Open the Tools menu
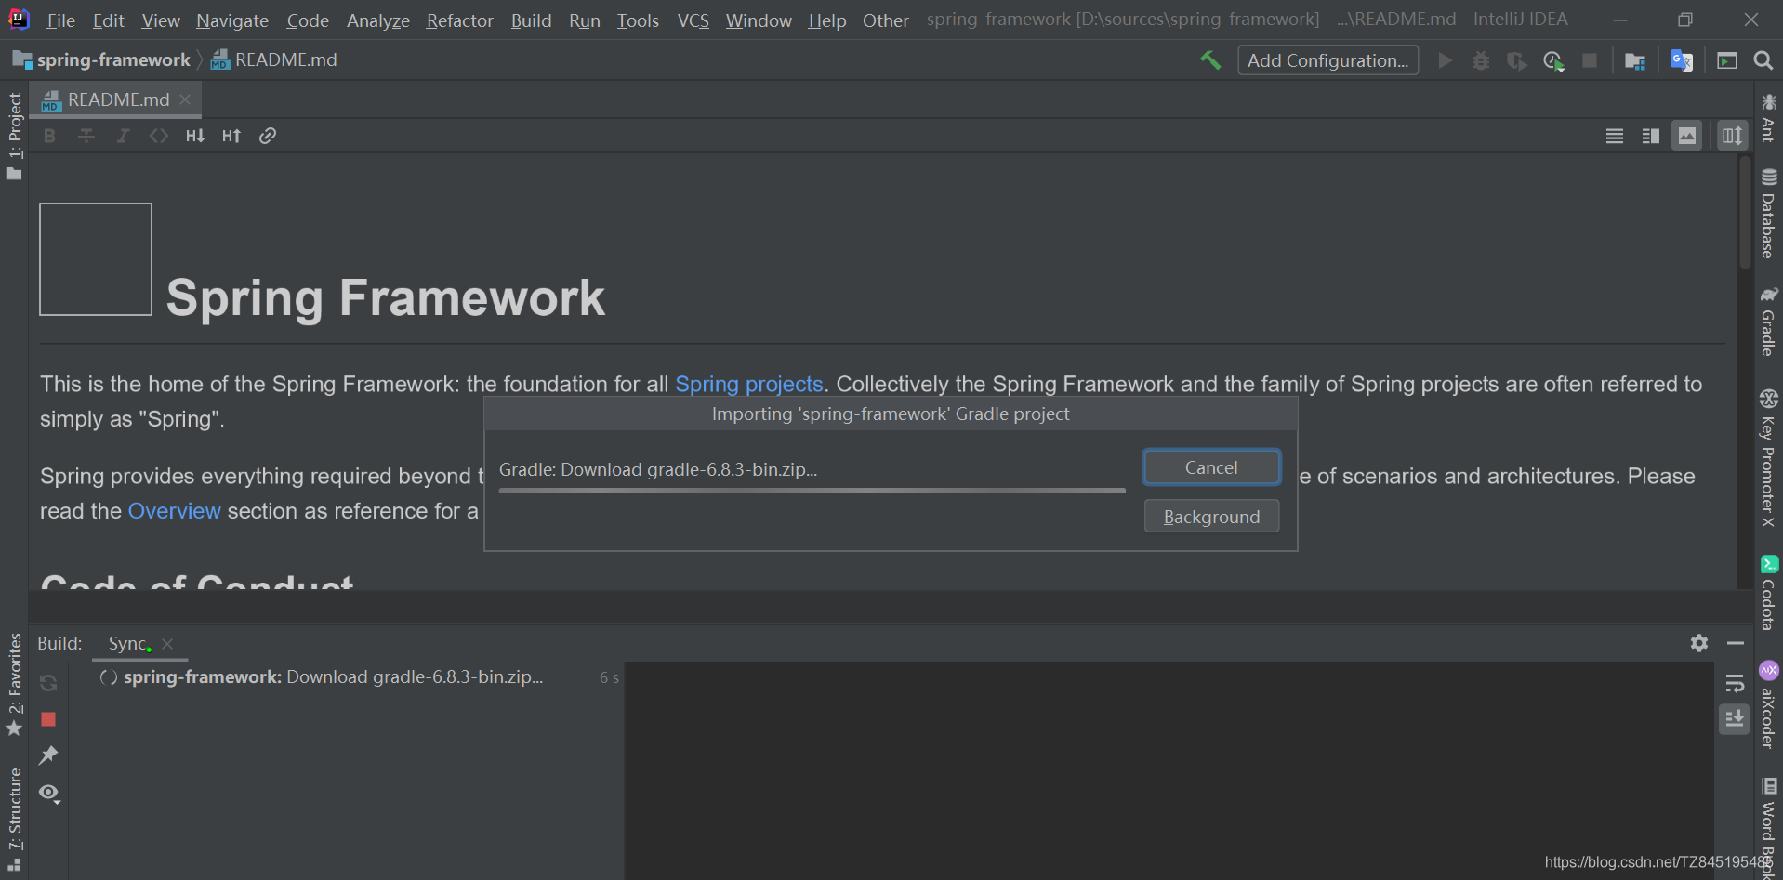The height and width of the screenshot is (880, 1783). tap(638, 20)
